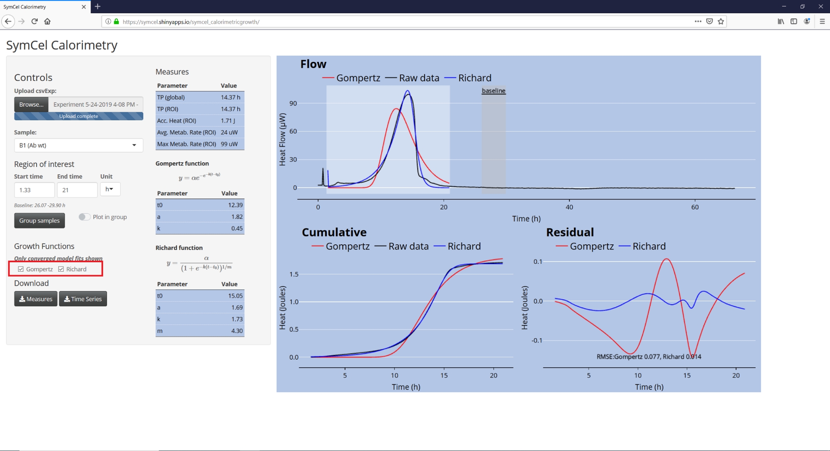Toggle the browser sidebar icon
The width and height of the screenshot is (830, 451).
coord(793,22)
